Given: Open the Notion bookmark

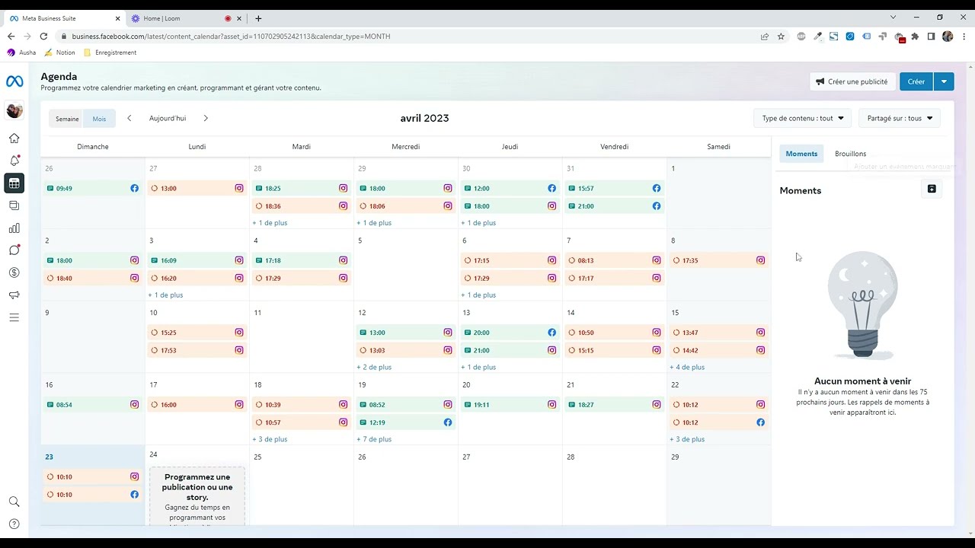Looking at the screenshot, I should (59, 53).
